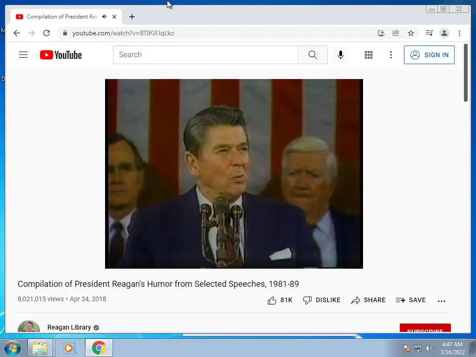Click the video player to pause
Image resolution: width=476 pixels, height=357 pixels.
point(234,174)
